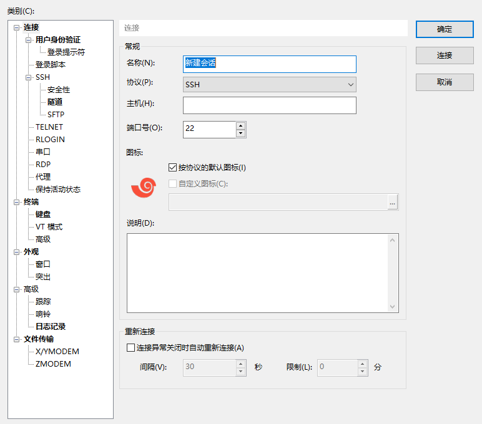482x424 pixels.
Task: Select 串口 in category tree
Action: (43, 152)
